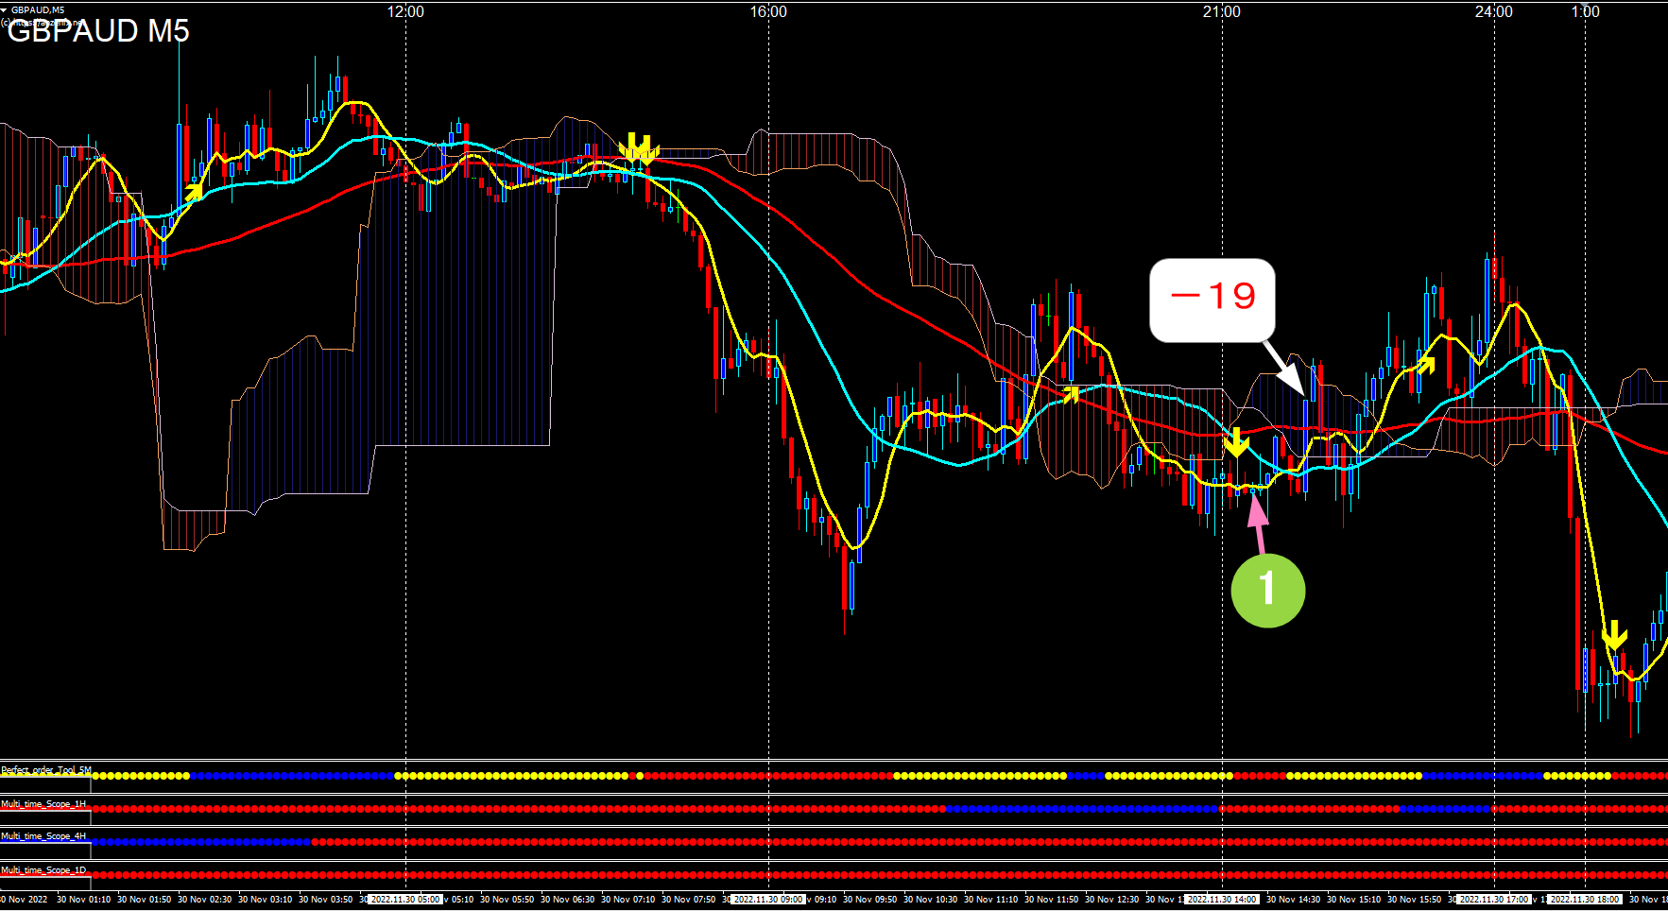Click the 21:00 time label at top
The width and height of the screenshot is (1668, 911).
pyautogui.click(x=1222, y=11)
